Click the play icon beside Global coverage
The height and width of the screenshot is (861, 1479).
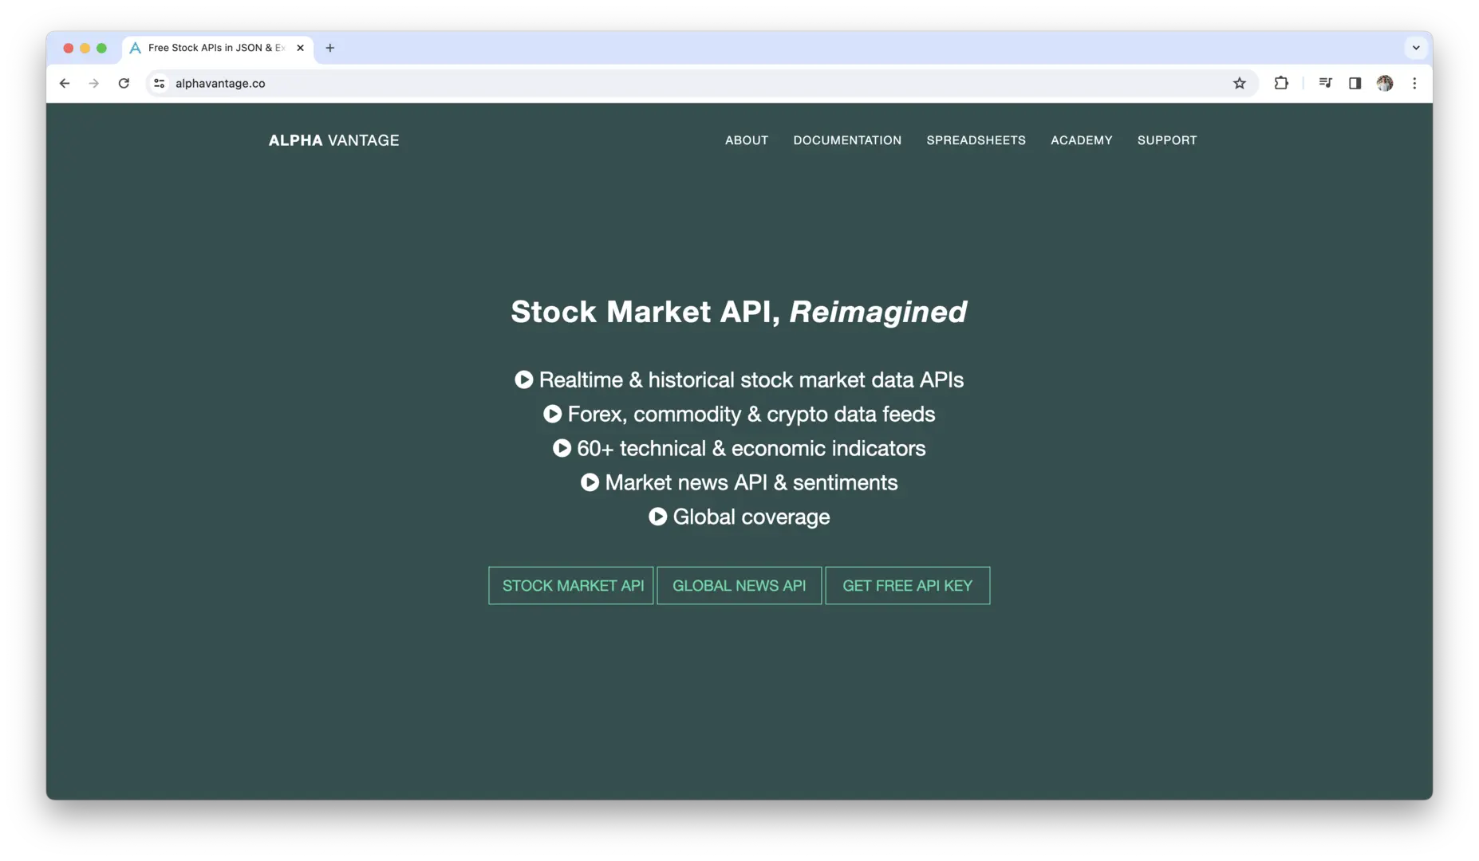[657, 517]
